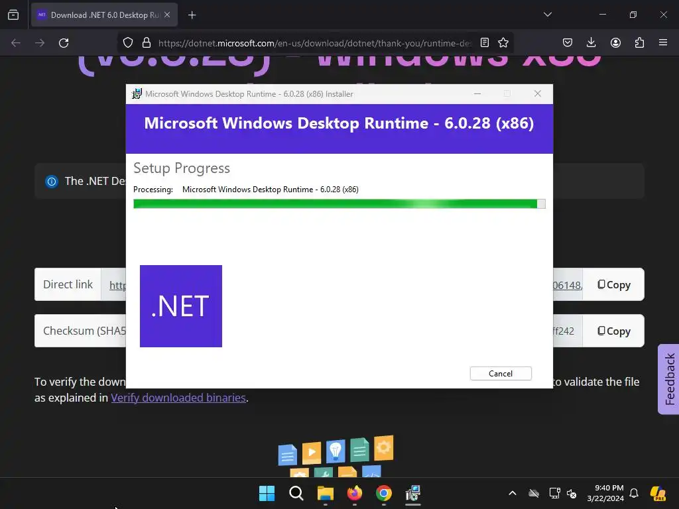Restore down the Firefox window
Image resolution: width=679 pixels, height=509 pixels.
(x=633, y=15)
